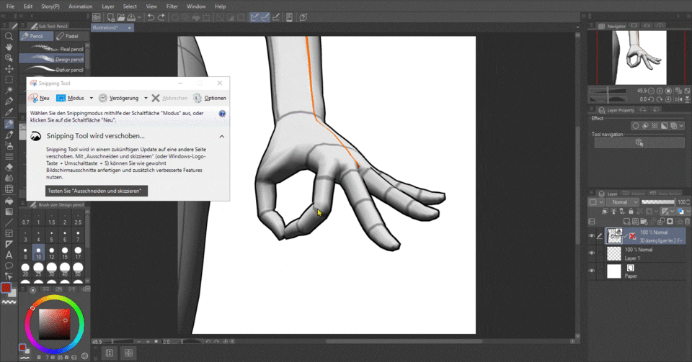The height and width of the screenshot is (362, 692).
Task: Pick brush size 25 preset
Action: [x=40, y=270]
